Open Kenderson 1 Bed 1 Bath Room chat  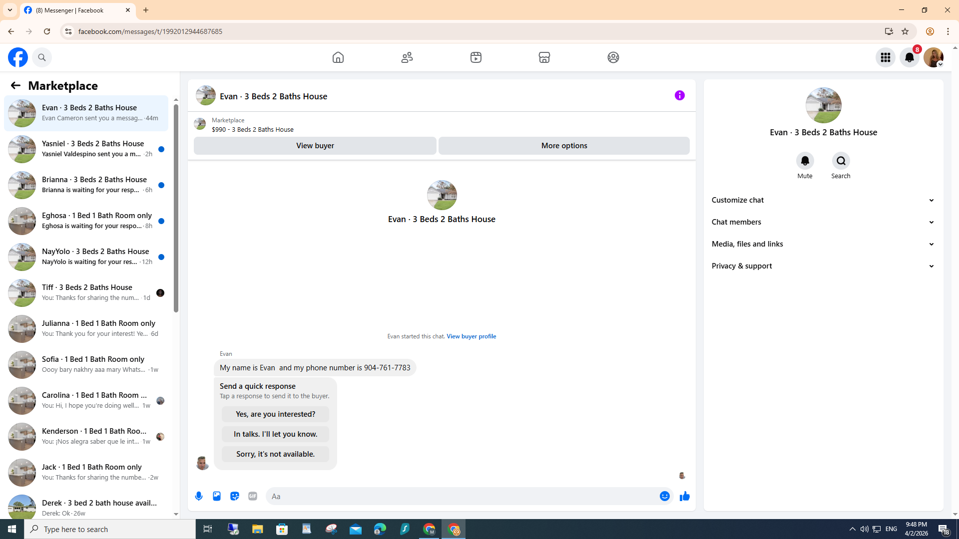(86, 437)
